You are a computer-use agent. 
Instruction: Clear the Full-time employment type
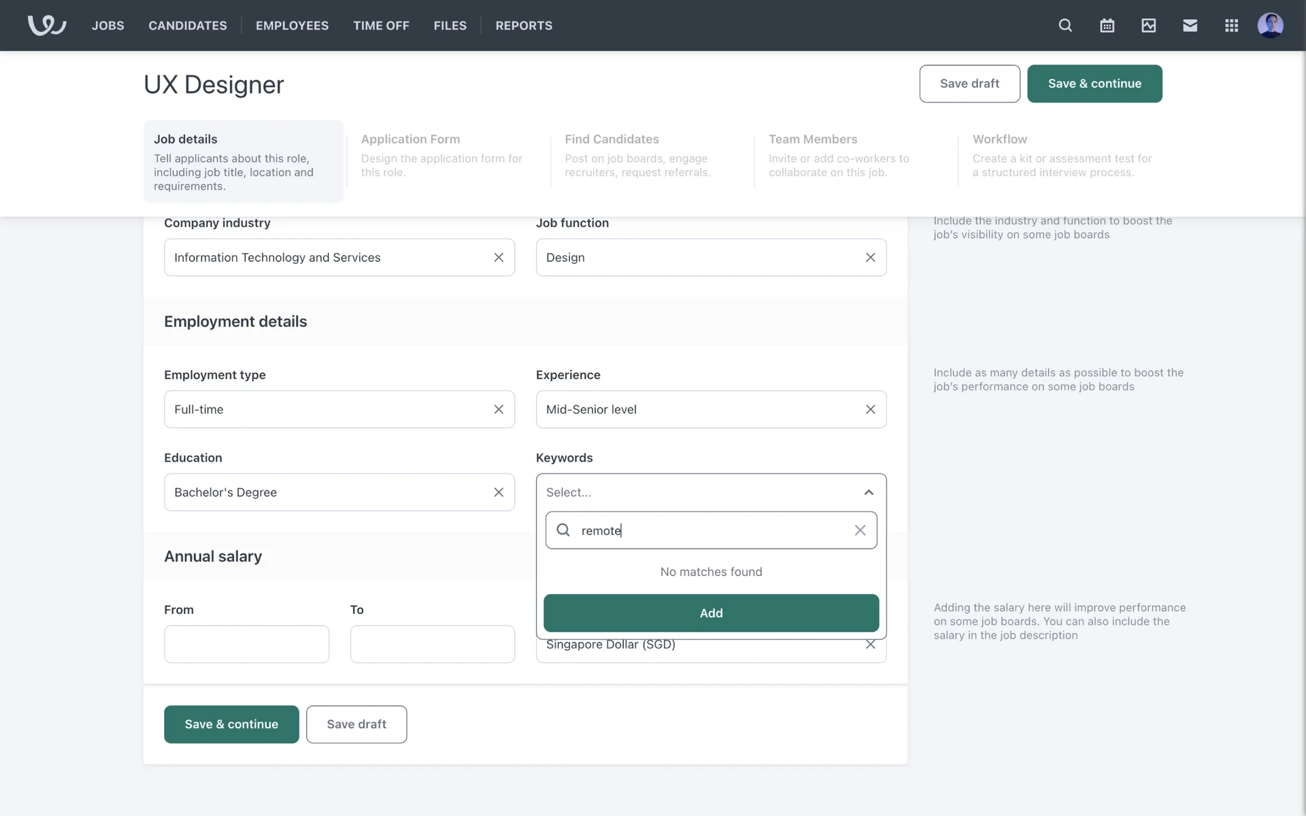(x=499, y=409)
